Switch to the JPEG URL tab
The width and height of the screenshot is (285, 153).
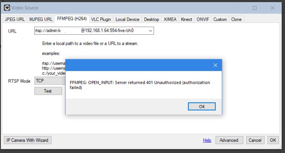15,19
